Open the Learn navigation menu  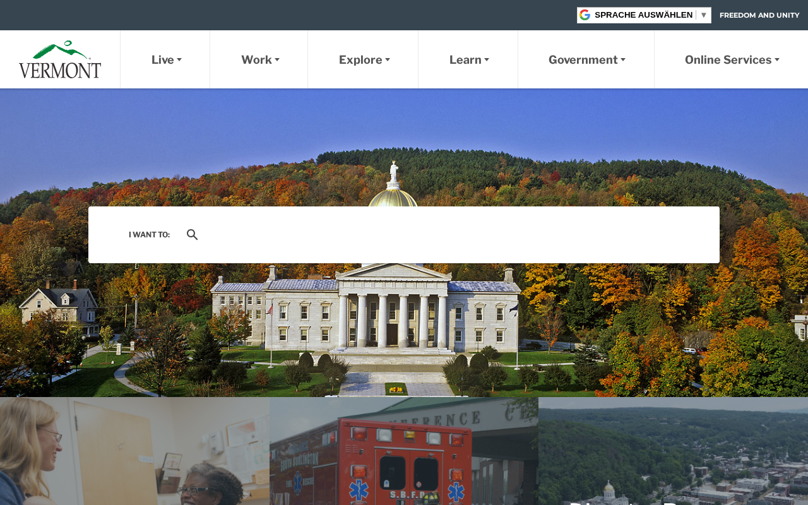coord(468,60)
